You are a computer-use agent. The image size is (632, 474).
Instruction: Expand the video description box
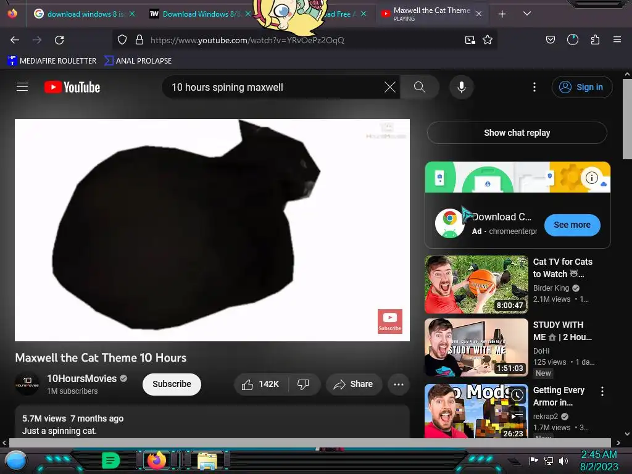click(x=212, y=422)
